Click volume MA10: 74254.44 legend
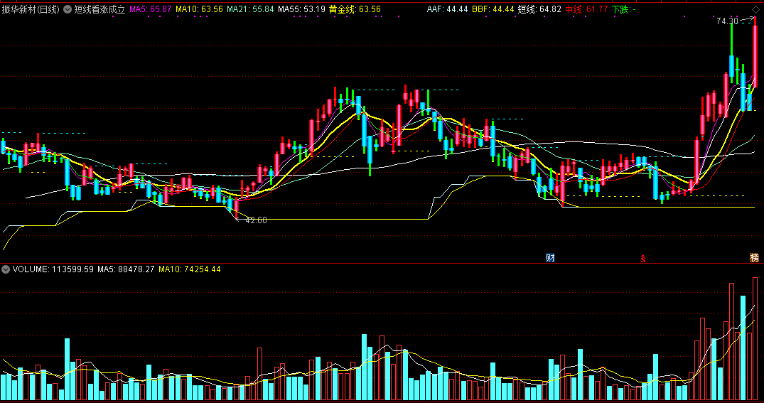Screen dimensions: 764x403 (190, 269)
